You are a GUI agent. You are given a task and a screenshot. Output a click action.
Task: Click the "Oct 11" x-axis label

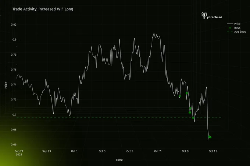[213, 151]
